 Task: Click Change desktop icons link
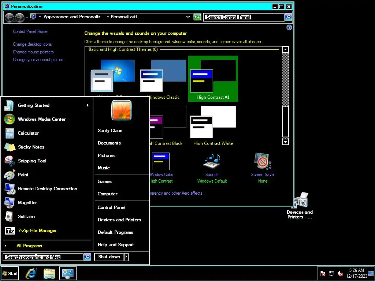tap(32, 44)
